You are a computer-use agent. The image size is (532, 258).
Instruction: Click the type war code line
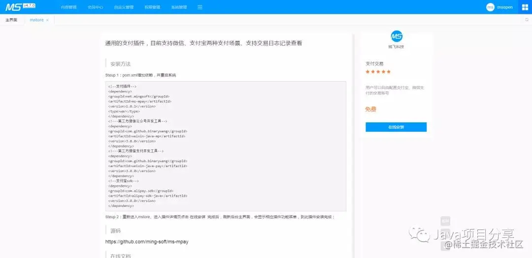pos(124,111)
